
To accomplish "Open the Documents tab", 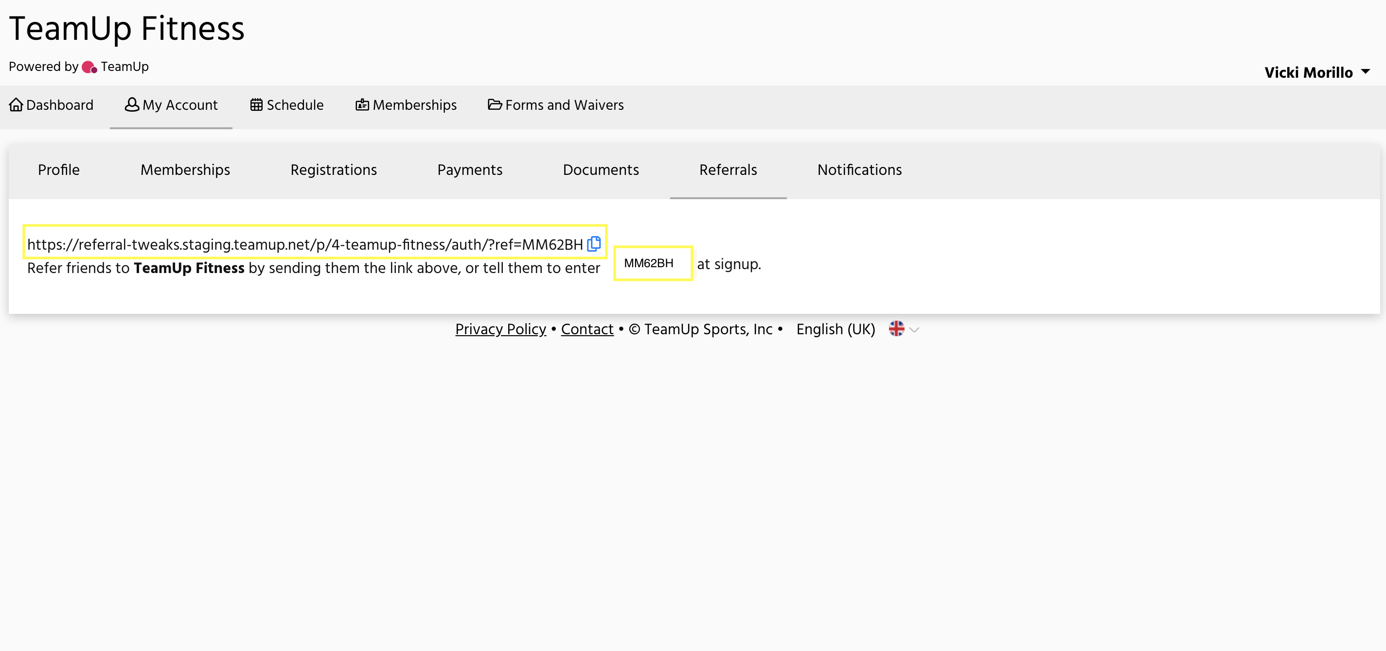I will tap(601, 170).
